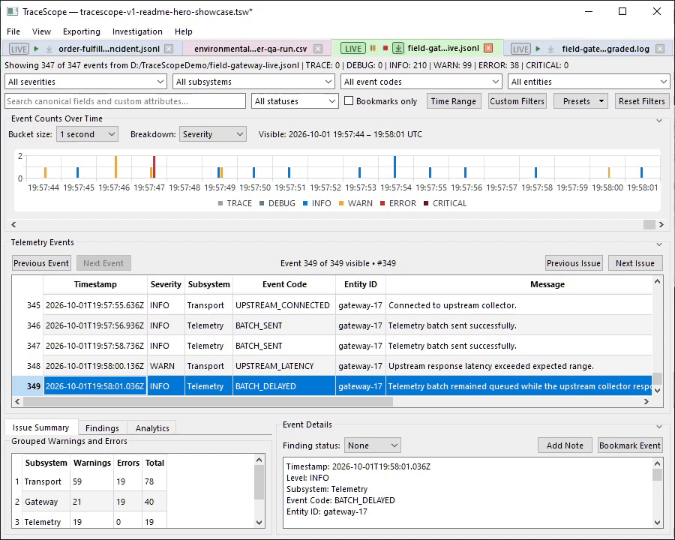This screenshot has height=540, width=675.
Task: Open Exporting menu
Action: (81, 31)
